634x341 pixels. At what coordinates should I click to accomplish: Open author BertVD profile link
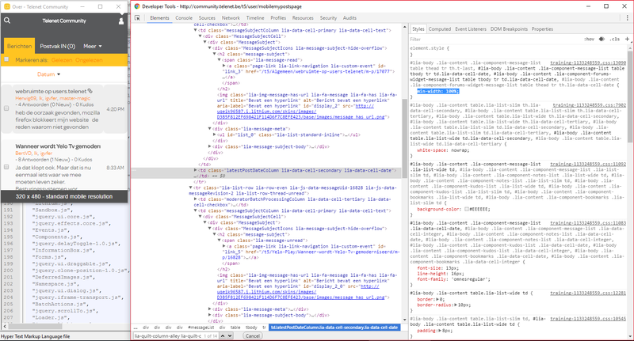pyautogui.click(x=23, y=153)
